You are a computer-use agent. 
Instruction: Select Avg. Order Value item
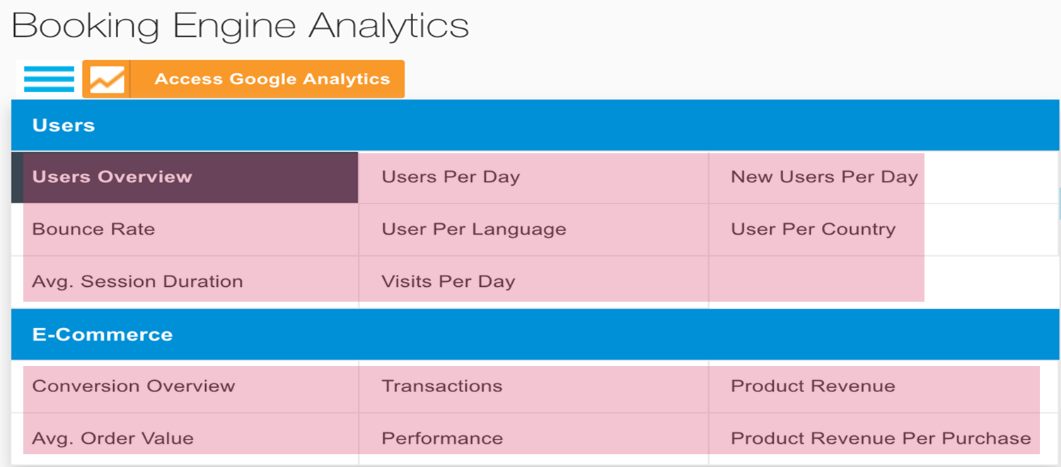click(x=185, y=439)
